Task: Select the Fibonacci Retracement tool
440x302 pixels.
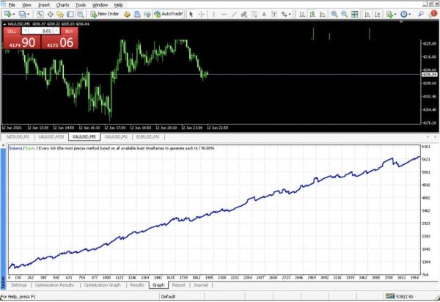Action: (x=254, y=14)
